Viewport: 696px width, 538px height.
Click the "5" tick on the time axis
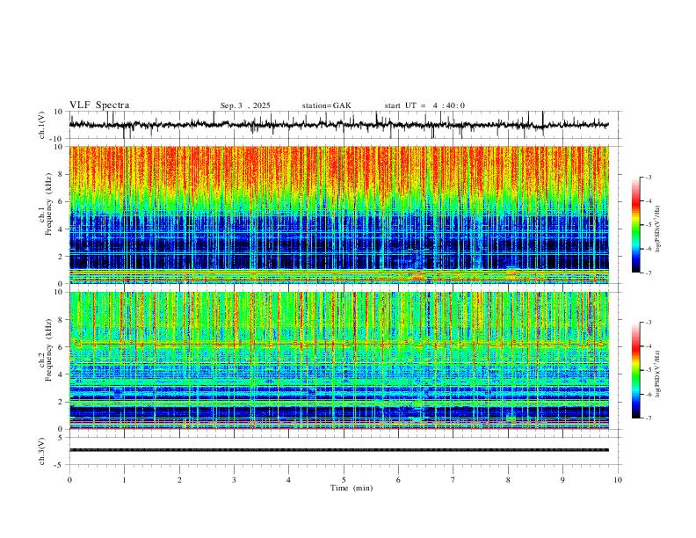[x=344, y=480]
